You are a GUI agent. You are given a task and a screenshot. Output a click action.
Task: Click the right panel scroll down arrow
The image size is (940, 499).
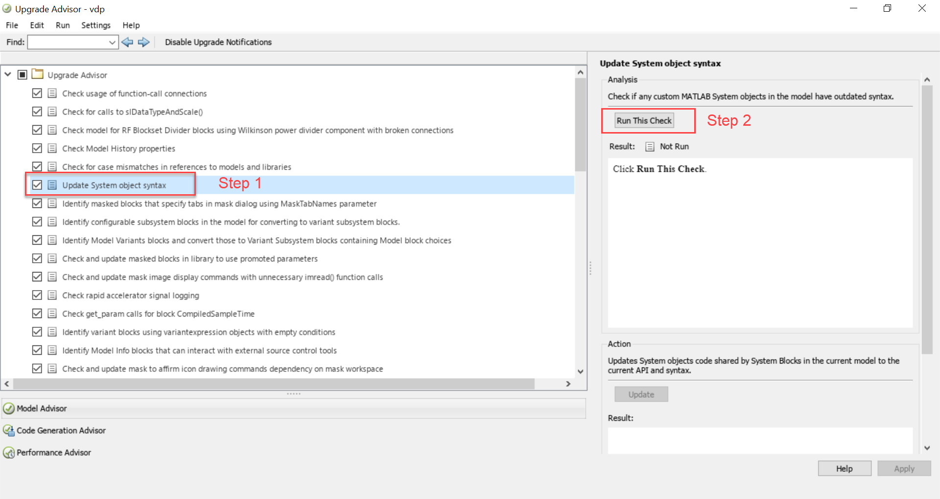tap(927, 448)
